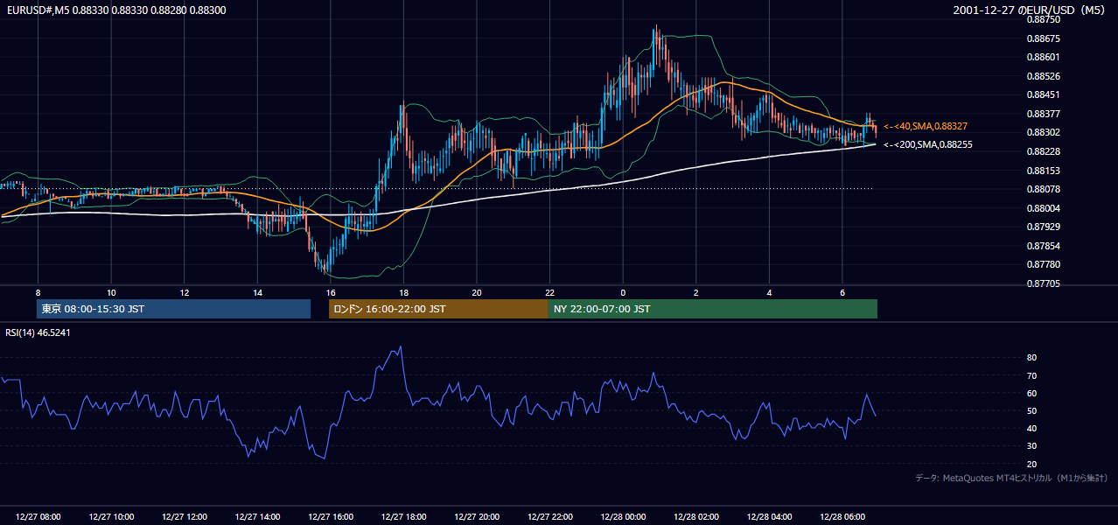The height and width of the screenshot is (525, 1118).
Task: Click the 12/27 22:00 bottom time label
Action: click(550, 517)
